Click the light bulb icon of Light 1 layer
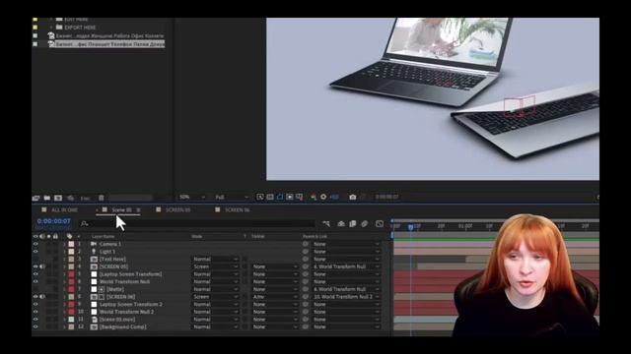The height and width of the screenshot is (354, 631). tap(94, 252)
